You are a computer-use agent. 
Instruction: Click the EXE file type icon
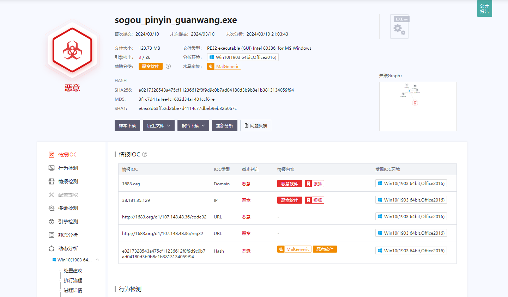coord(400,26)
